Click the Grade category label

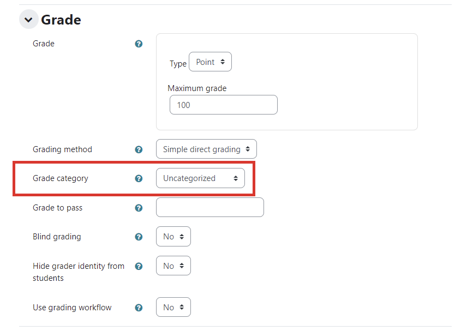coord(60,178)
